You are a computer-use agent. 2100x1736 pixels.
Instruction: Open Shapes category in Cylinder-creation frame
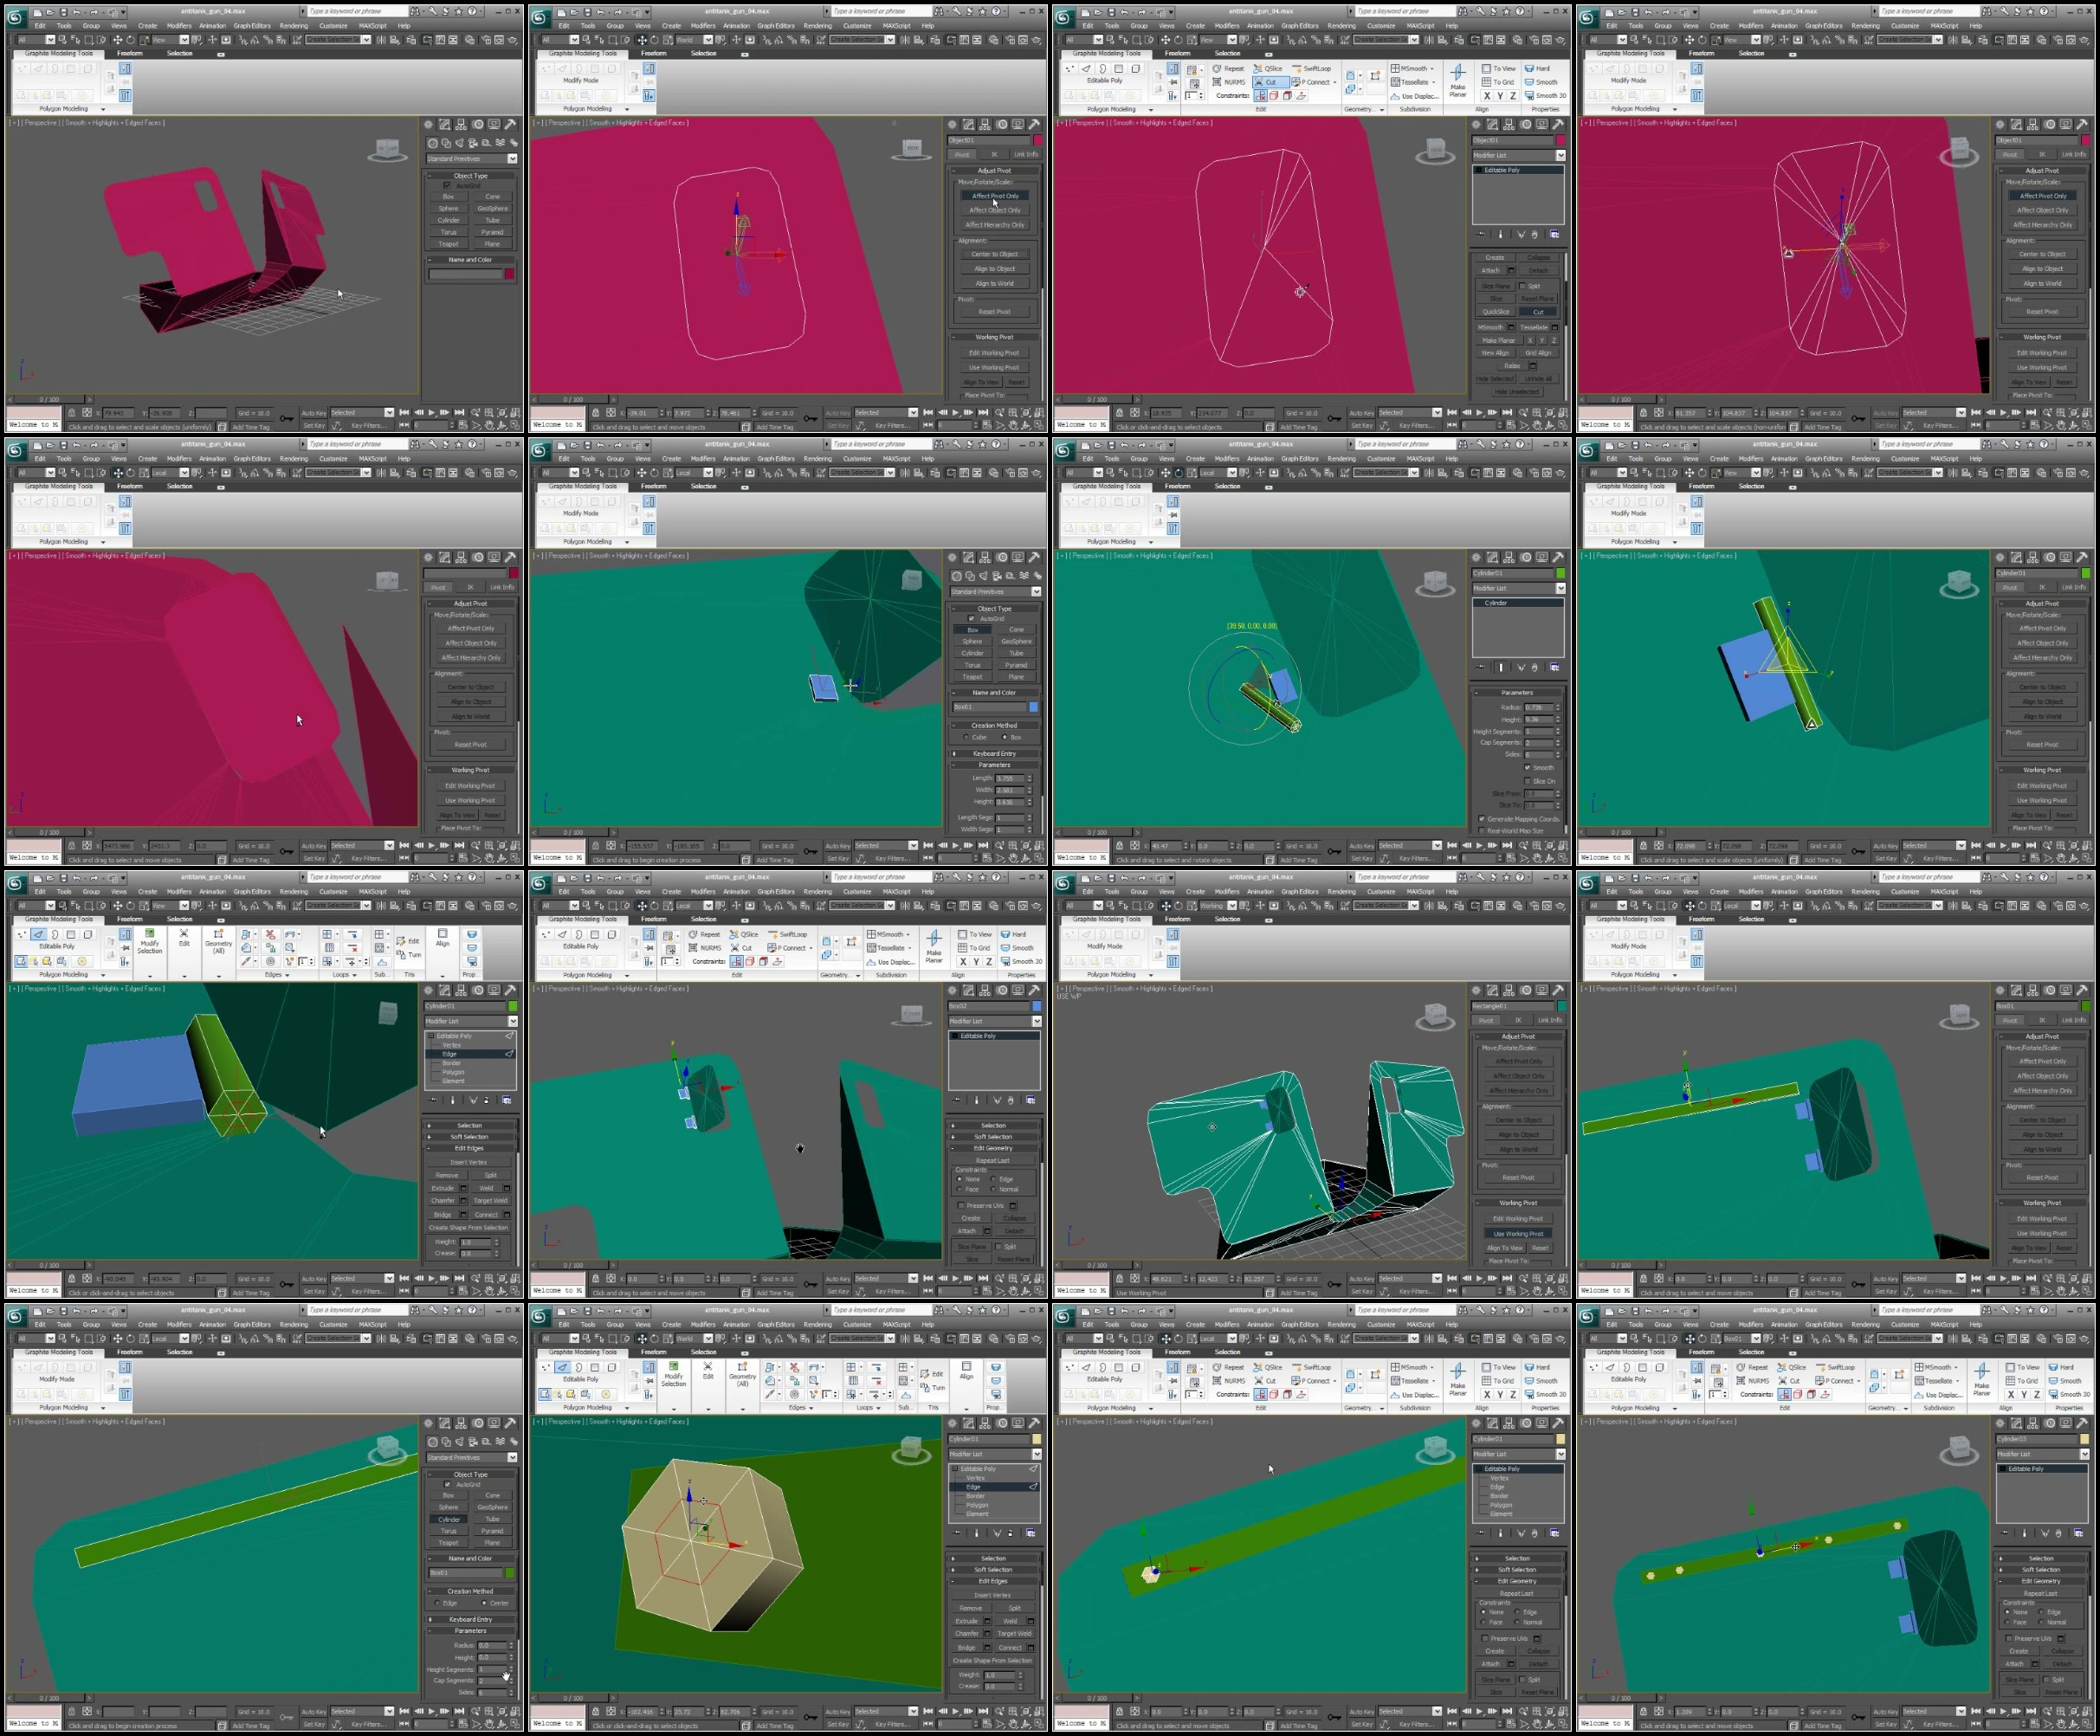(448, 1441)
